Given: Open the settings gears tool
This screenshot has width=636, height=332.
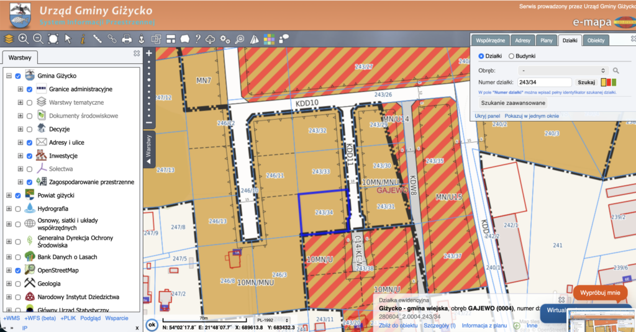Looking at the screenshot, I should point(225,39).
